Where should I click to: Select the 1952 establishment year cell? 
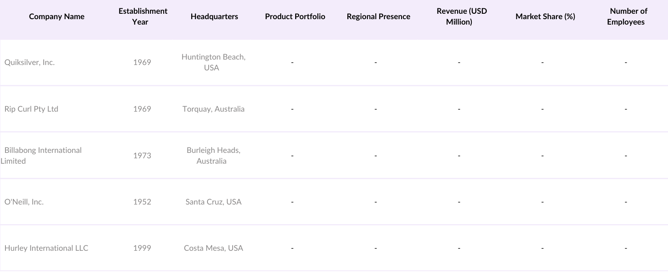(x=142, y=202)
